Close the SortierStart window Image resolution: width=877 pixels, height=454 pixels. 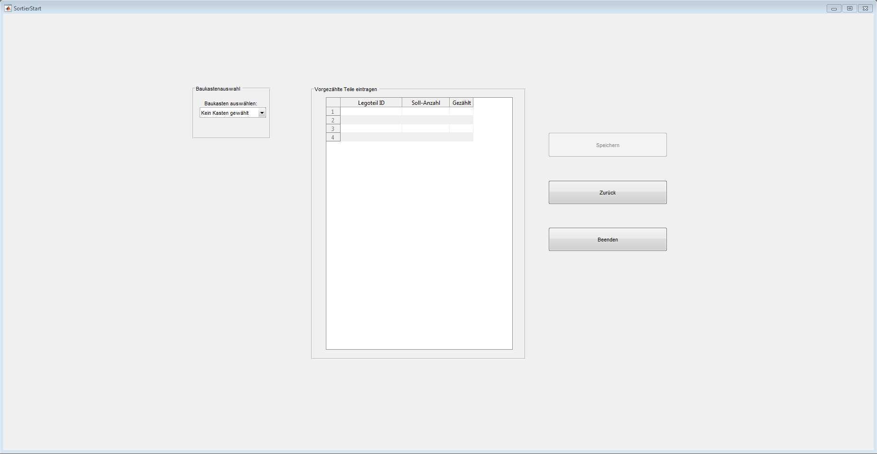tap(865, 9)
